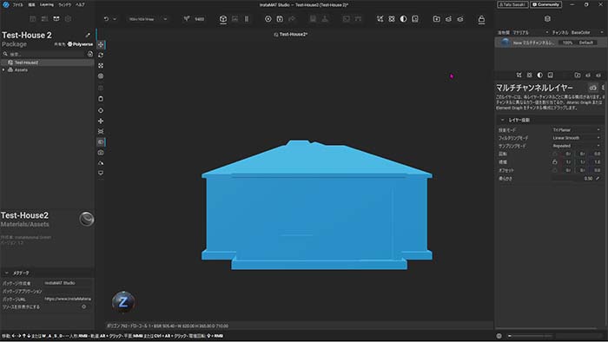Screen dimensions: 608x342
Task: Click the camera icon in viewport toolbar
Action: click(x=101, y=153)
